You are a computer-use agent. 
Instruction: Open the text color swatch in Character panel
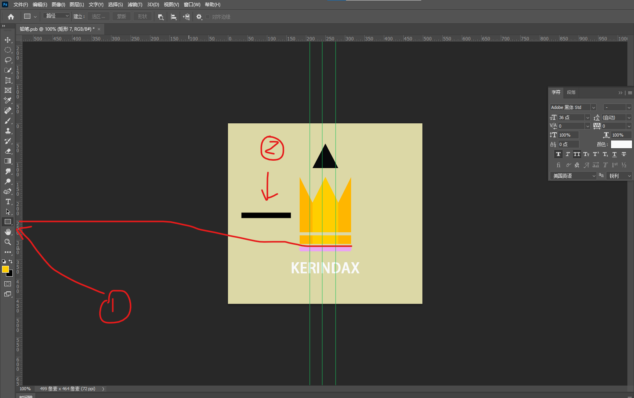(621, 144)
